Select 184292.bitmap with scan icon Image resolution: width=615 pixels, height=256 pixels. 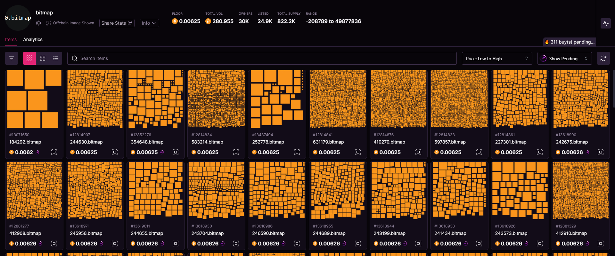pyautogui.click(x=54, y=152)
